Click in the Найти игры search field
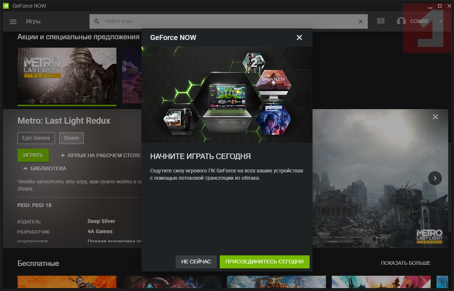 (x=228, y=21)
